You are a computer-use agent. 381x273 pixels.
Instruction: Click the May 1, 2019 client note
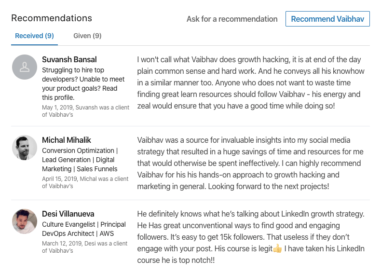coord(85,111)
